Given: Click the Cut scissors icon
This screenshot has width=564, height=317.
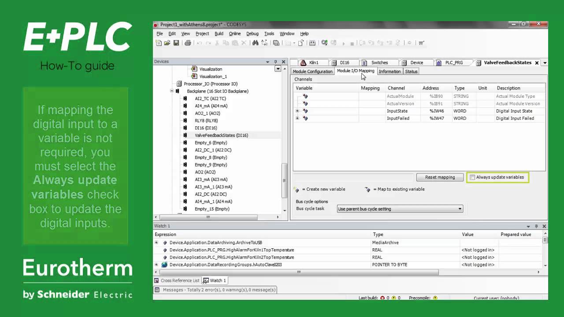Looking at the screenshot, I should point(217,43).
